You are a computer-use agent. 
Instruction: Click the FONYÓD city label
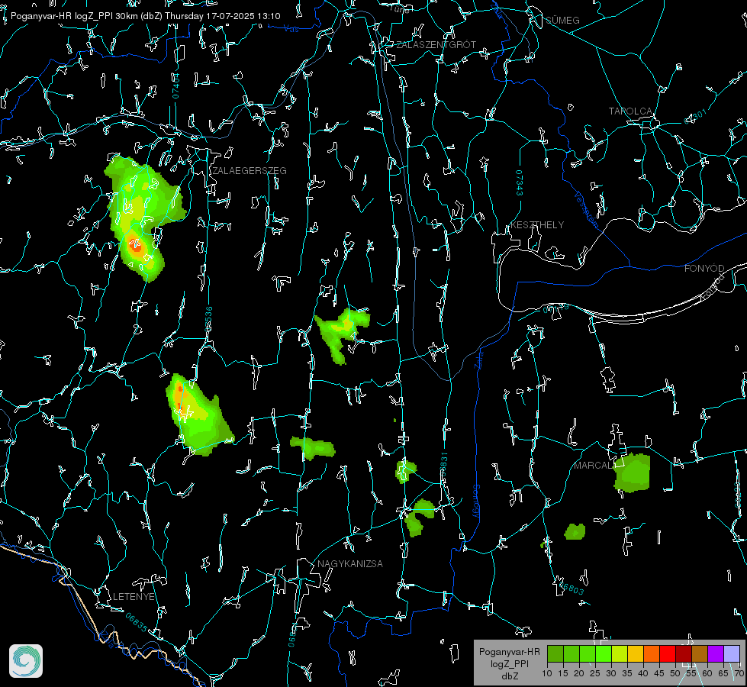704,269
